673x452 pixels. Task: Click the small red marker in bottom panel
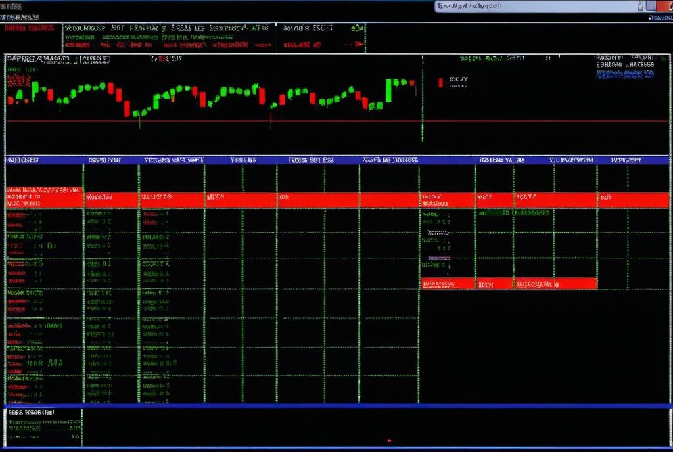(x=389, y=440)
